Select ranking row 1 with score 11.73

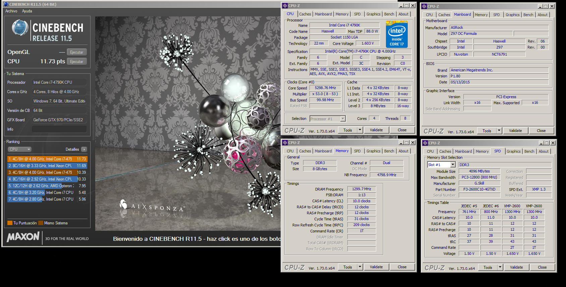click(47, 159)
